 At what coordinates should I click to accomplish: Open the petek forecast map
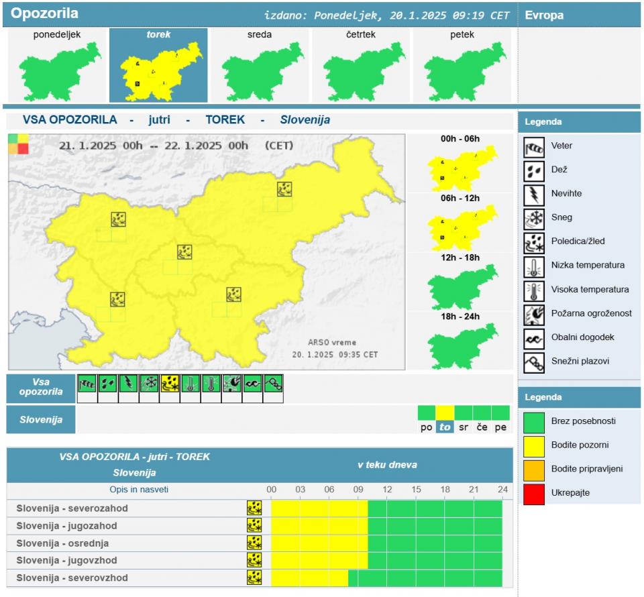pos(462,65)
